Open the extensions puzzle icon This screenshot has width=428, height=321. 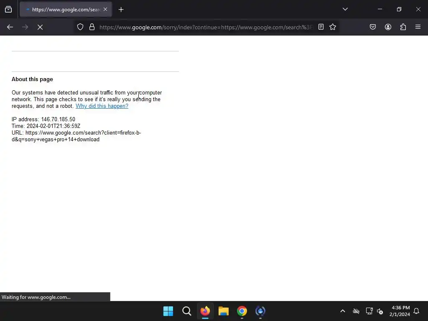tap(403, 27)
